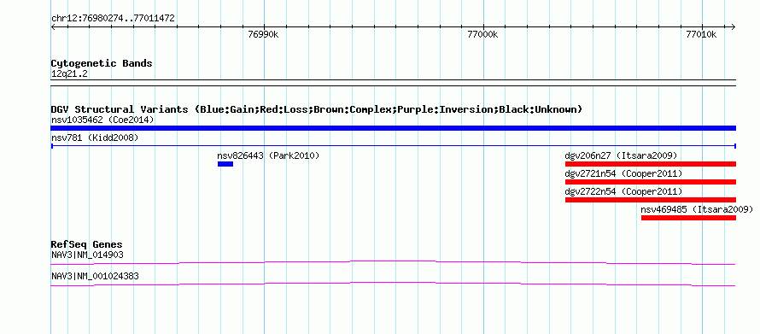
Task: Click the 77010k ruler marker
Action: (702, 34)
